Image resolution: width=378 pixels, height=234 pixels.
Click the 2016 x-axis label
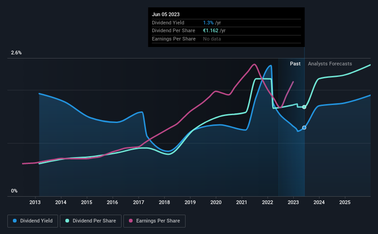[112, 202]
